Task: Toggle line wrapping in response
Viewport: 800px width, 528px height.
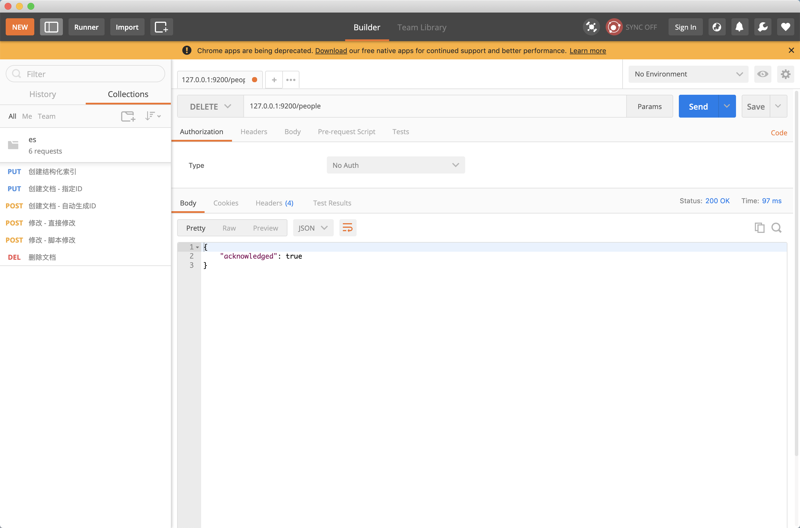Action: [348, 228]
